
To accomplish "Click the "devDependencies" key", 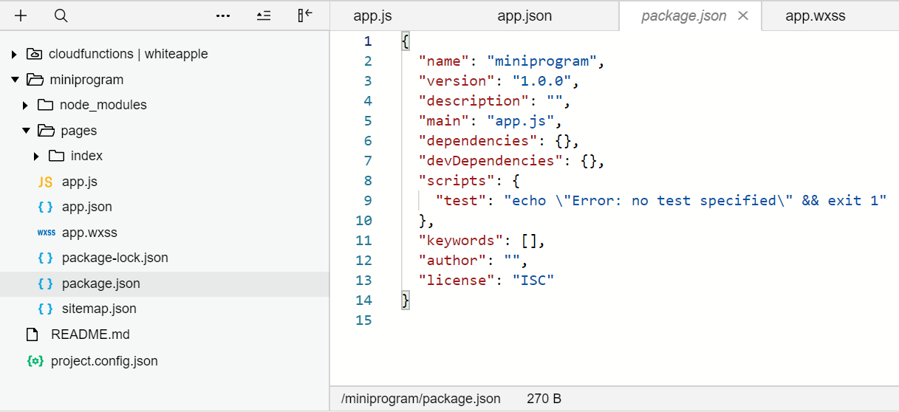I will click(x=490, y=161).
